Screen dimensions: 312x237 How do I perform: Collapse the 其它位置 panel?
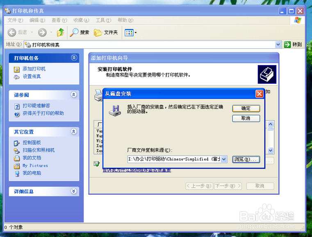point(74,132)
